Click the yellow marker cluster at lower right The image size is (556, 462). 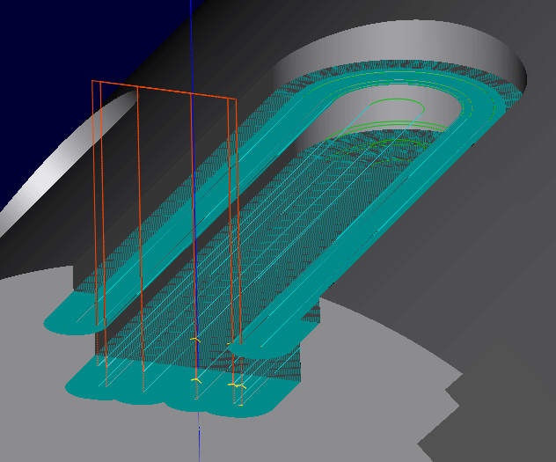pyautogui.click(x=236, y=385)
